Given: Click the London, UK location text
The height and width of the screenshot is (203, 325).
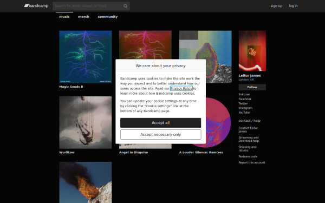Looking at the screenshot, I should tap(246, 80).
